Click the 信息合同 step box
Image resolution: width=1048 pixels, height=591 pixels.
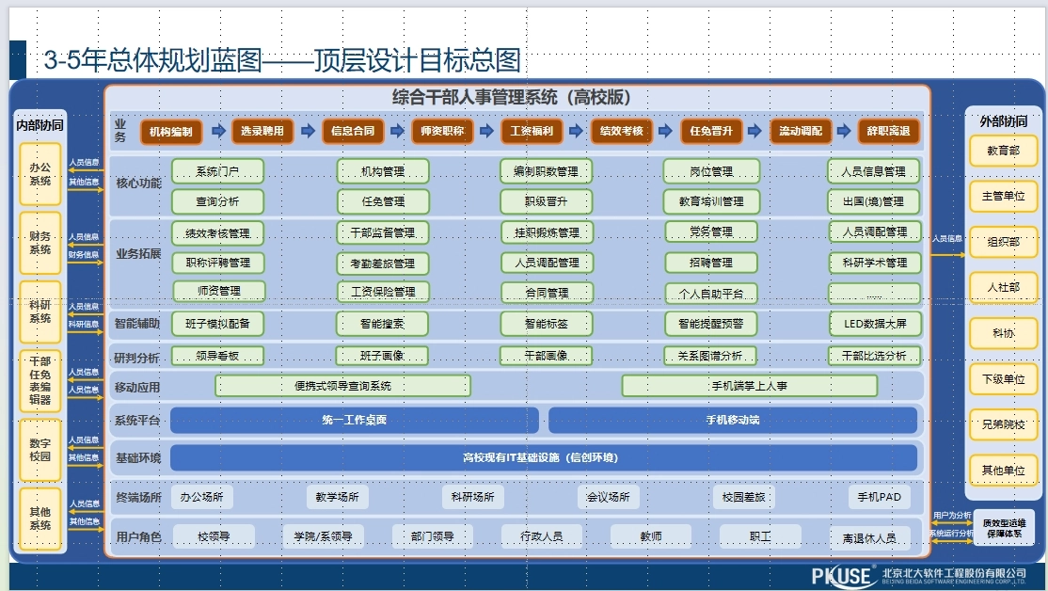(352, 131)
